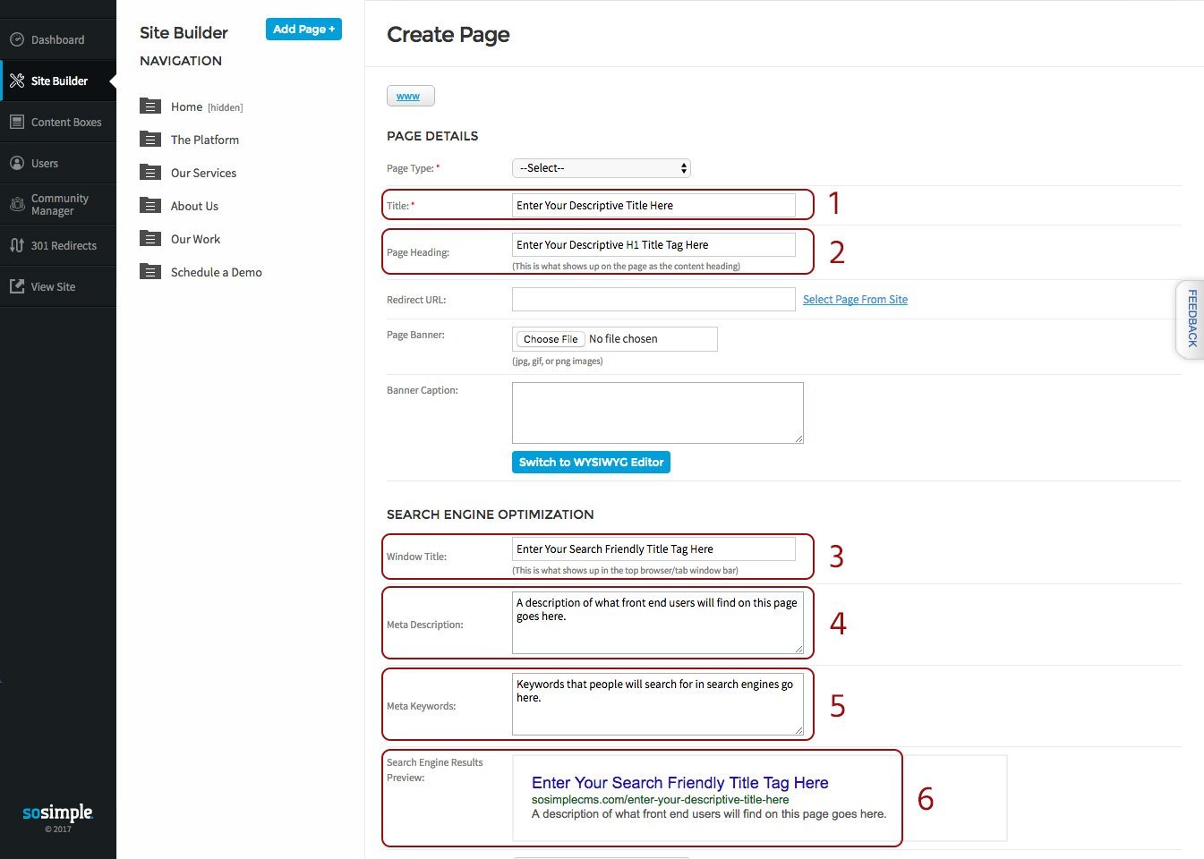Select About Us page in navigation
The height and width of the screenshot is (859, 1204).
(x=194, y=206)
